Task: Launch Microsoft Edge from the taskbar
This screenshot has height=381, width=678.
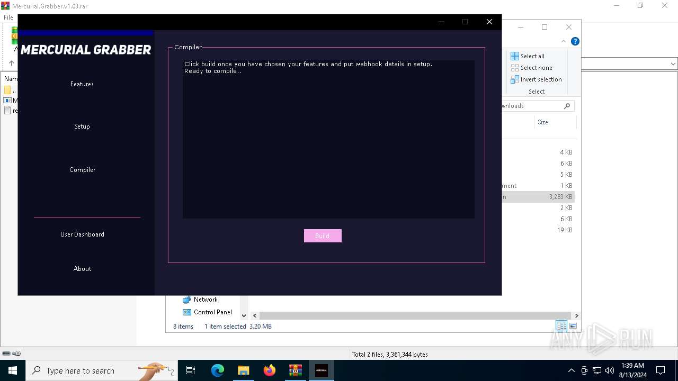Action: [218, 370]
